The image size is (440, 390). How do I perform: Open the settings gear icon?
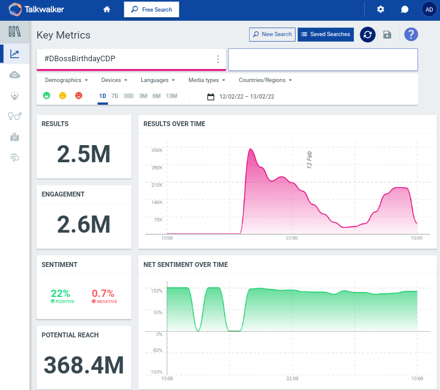(x=381, y=10)
